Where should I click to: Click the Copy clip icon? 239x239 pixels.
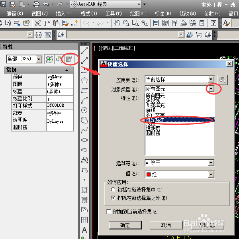pyautogui.click(x=47, y=23)
